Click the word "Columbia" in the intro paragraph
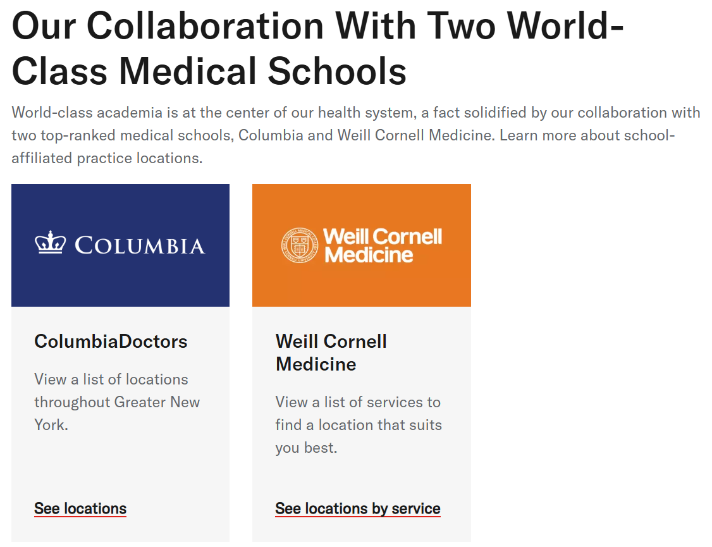Viewport: 712px width, 547px height. [x=271, y=135]
